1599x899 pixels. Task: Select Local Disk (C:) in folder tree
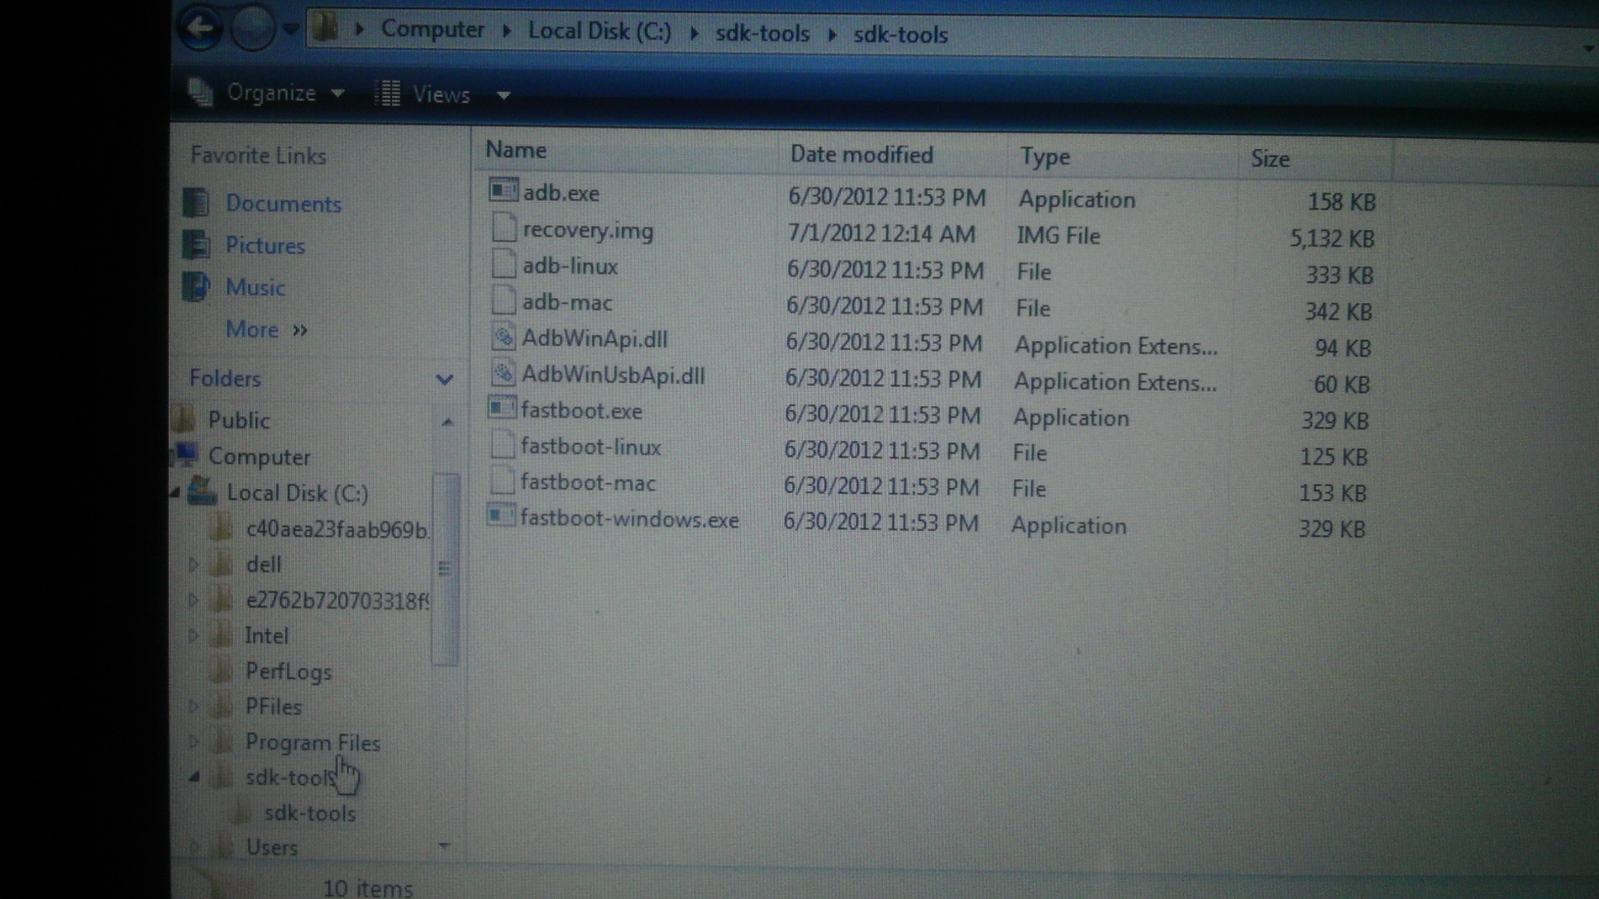pos(297,493)
